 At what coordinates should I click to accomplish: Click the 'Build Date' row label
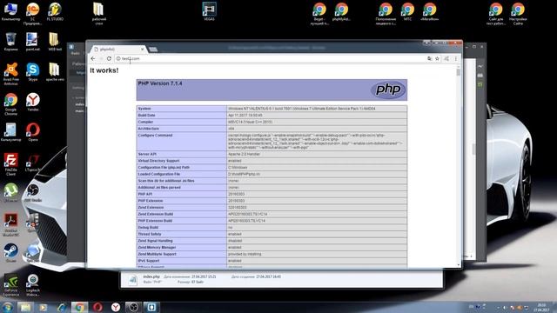pyautogui.click(x=146, y=116)
